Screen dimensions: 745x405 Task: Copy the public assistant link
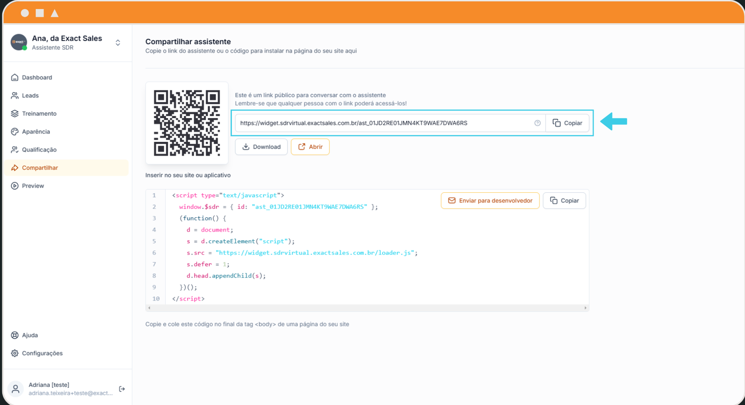click(567, 123)
